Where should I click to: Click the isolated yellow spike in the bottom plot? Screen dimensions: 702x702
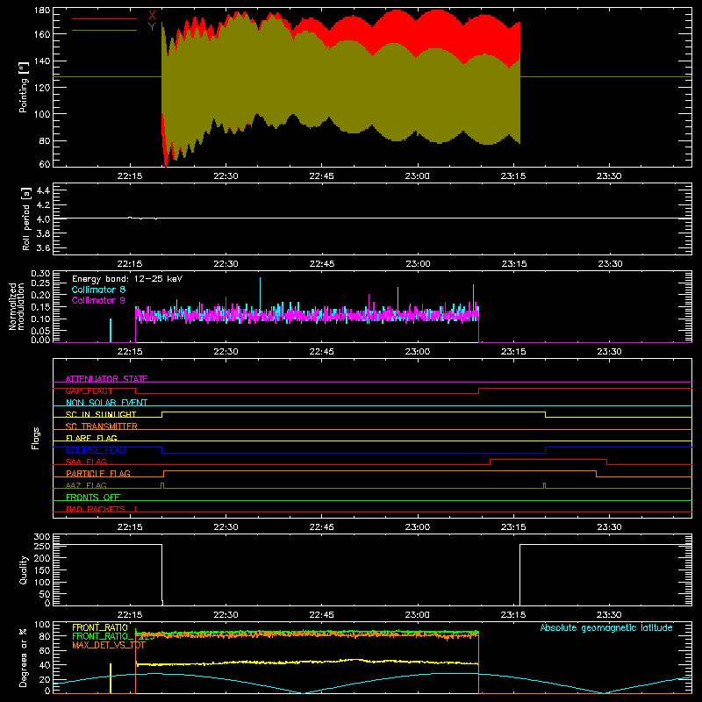click(111, 678)
